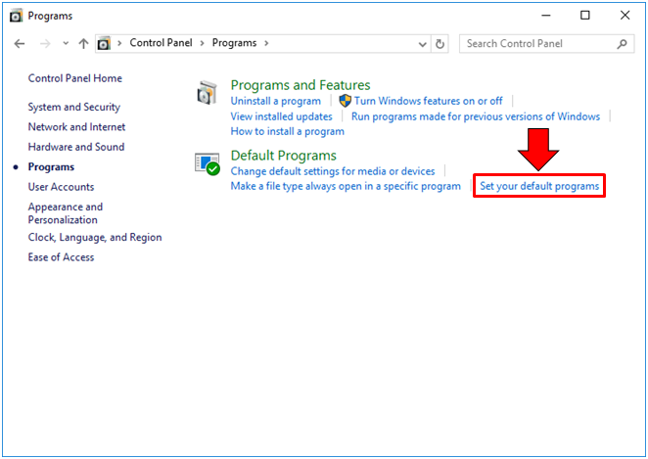Expand the chevron after Programs breadcrumb
This screenshot has width=648, height=459.
[265, 44]
